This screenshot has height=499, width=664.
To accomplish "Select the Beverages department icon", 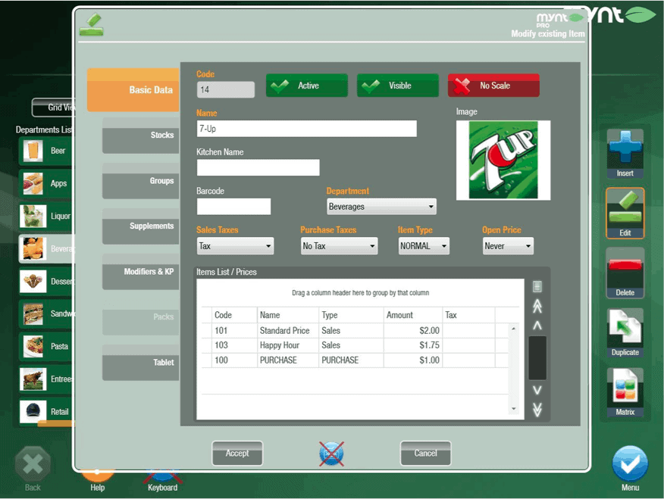I will click(x=33, y=248).
